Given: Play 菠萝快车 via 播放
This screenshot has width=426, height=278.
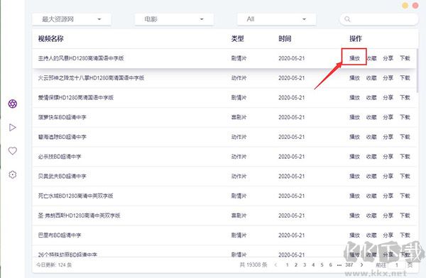Looking at the screenshot, I should click(x=354, y=117).
